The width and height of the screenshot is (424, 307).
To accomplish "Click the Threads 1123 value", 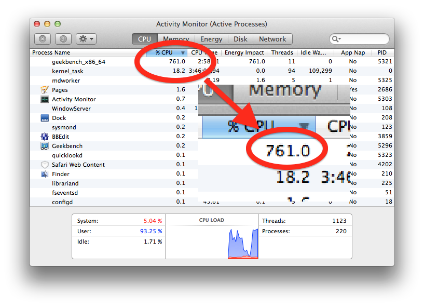I will click(x=339, y=221).
